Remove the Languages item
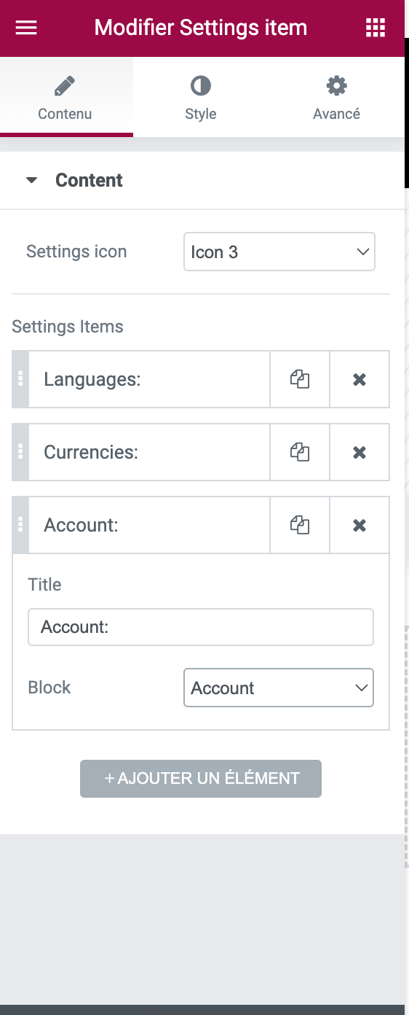This screenshot has height=1015, width=409. (x=360, y=379)
